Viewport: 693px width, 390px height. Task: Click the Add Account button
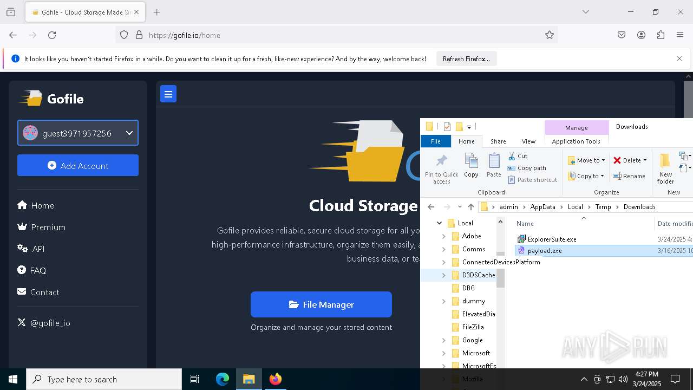coord(78,165)
